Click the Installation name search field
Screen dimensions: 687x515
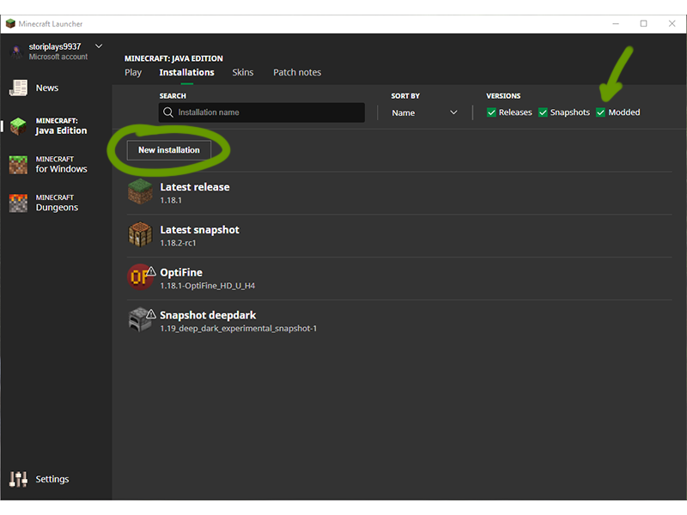point(262,112)
